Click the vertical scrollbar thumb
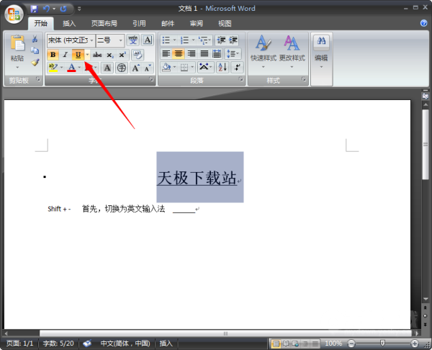432x350 pixels. (426, 145)
